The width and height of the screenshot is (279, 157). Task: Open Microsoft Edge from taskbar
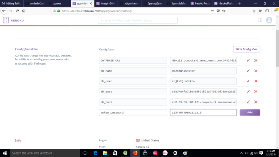pos(95,153)
